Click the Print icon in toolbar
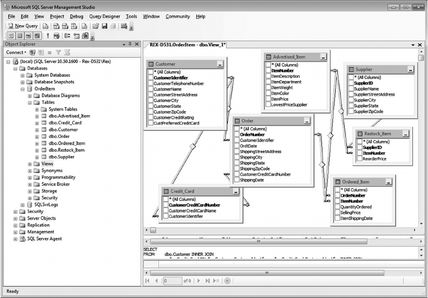 (113, 26)
